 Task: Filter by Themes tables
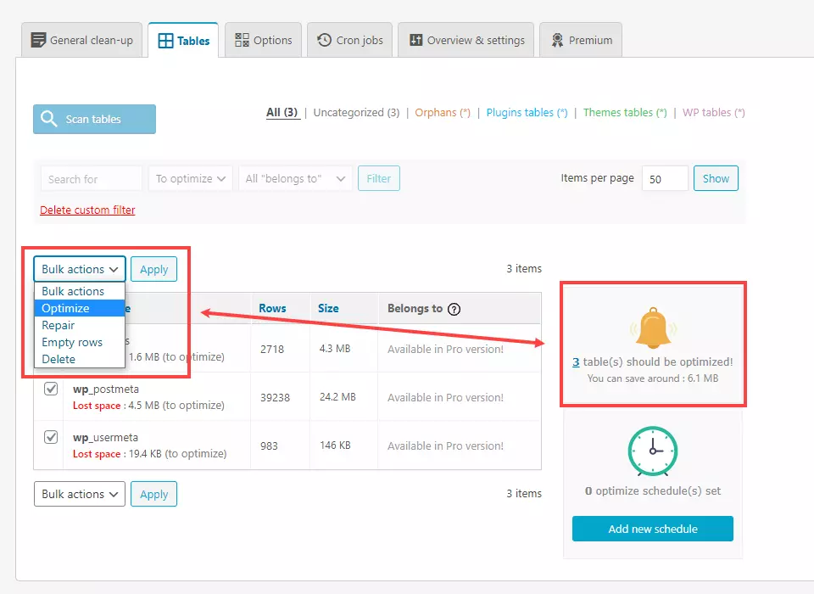tap(625, 112)
